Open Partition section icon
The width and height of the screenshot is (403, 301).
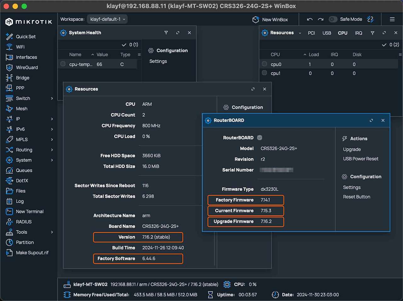pyautogui.click(x=9, y=242)
